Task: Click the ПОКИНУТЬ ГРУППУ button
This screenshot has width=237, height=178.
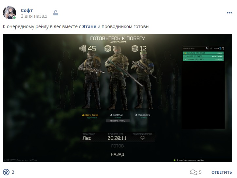Action: pos(118,121)
